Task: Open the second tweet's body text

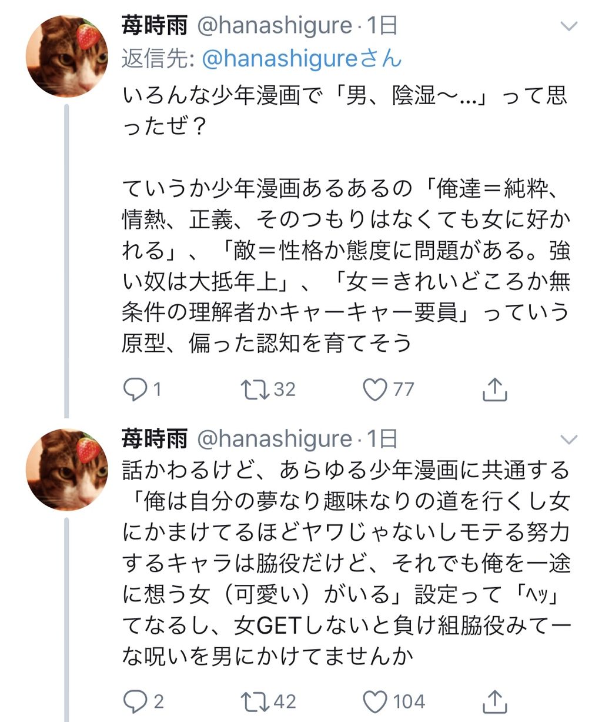Action: coord(346,562)
